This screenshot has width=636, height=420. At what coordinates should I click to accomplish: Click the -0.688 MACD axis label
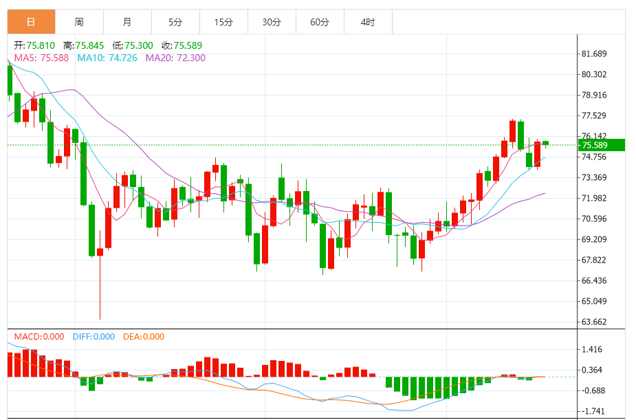coord(592,390)
